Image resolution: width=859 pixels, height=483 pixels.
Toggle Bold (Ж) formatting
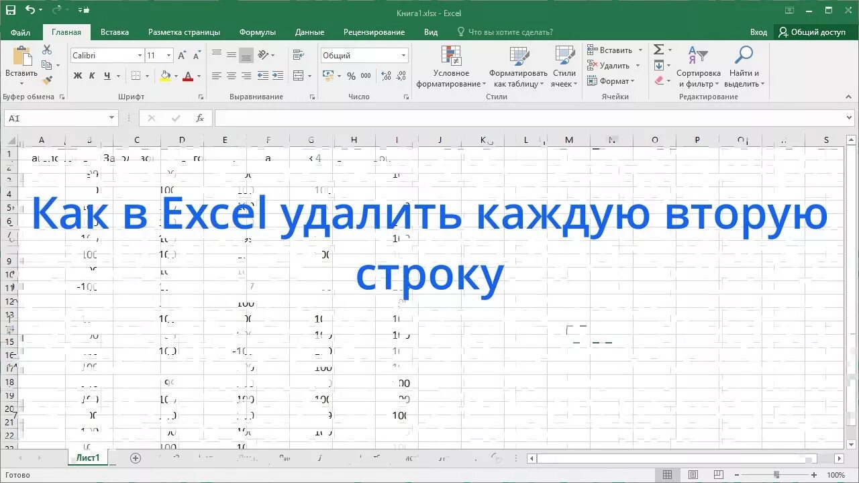[78, 76]
